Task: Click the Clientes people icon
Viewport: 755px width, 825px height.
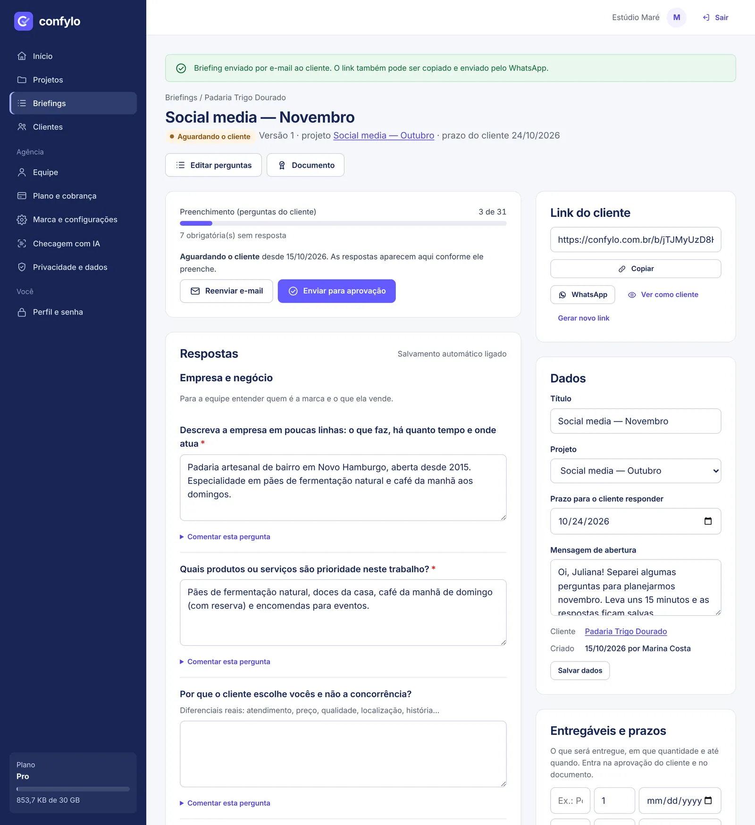Action: [22, 127]
